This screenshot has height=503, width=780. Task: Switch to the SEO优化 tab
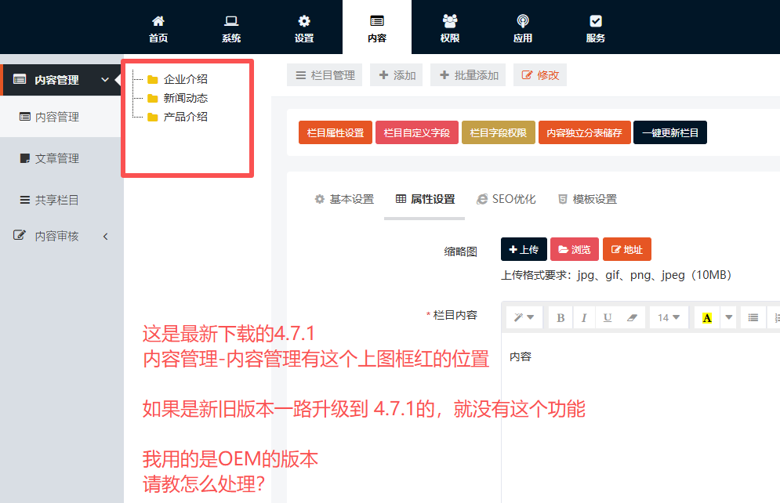pyautogui.click(x=506, y=199)
